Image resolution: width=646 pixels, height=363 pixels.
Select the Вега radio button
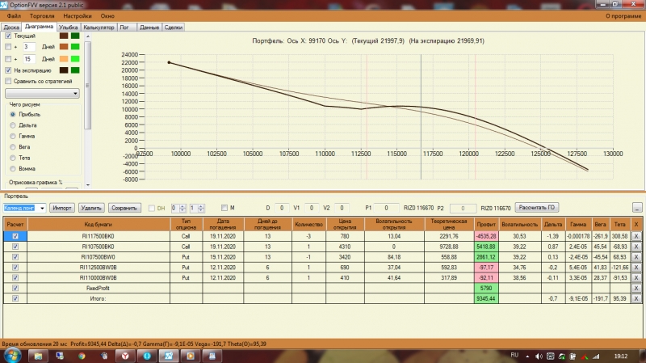point(13,147)
